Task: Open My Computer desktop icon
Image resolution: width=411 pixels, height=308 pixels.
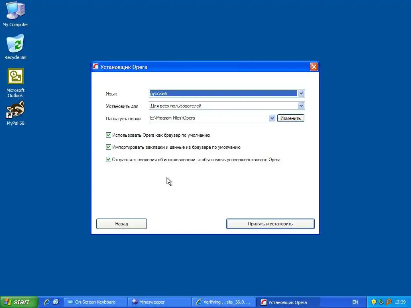Action: (15, 14)
